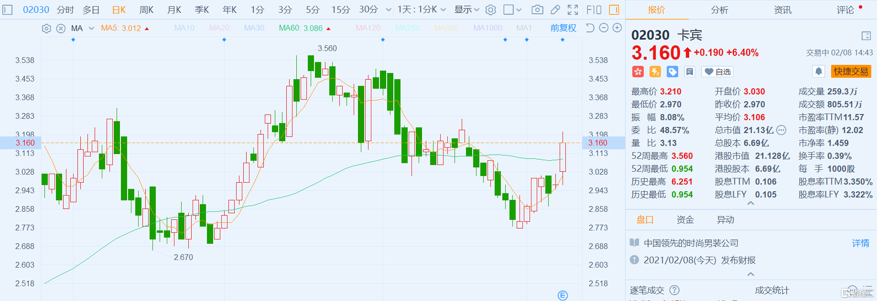Toggle 自选 watchlist favorite
This screenshot has width=877, height=301.
tap(717, 72)
